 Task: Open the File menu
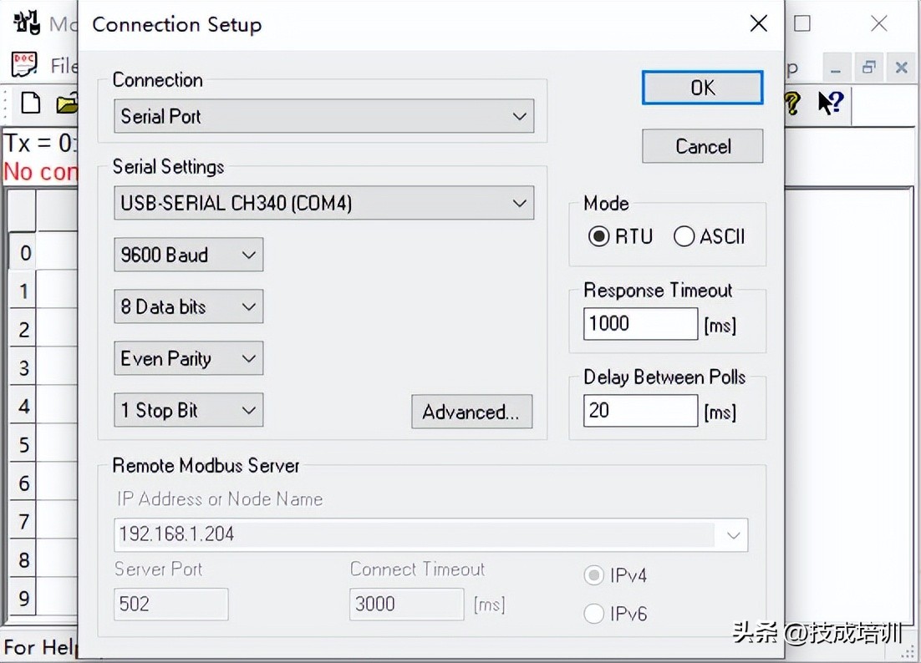64,65
